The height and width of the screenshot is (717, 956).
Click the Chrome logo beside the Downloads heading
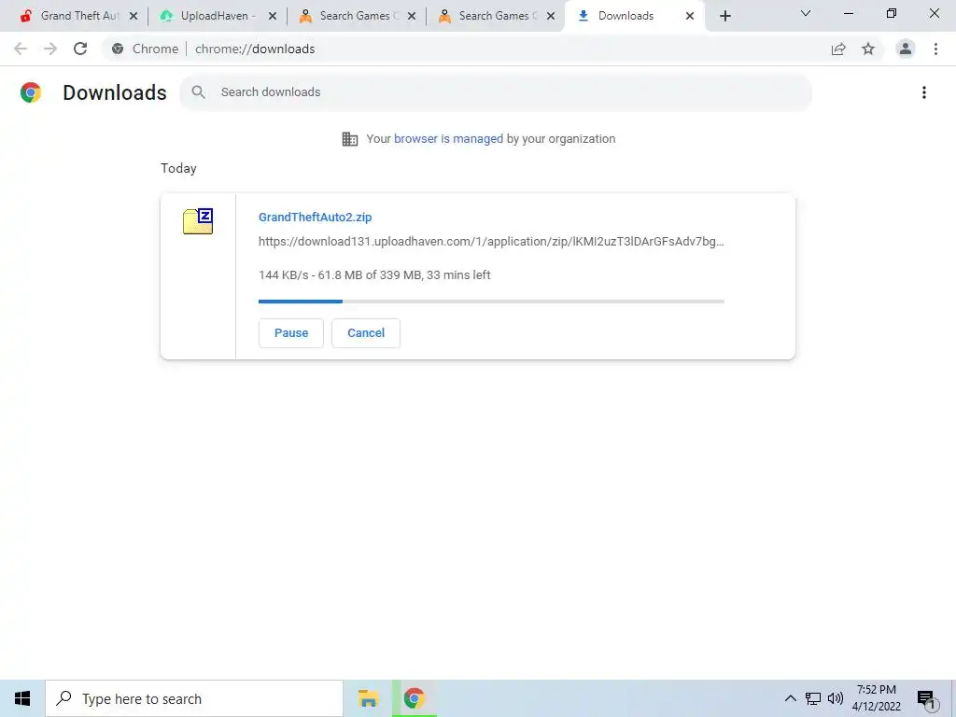point(31,92)
